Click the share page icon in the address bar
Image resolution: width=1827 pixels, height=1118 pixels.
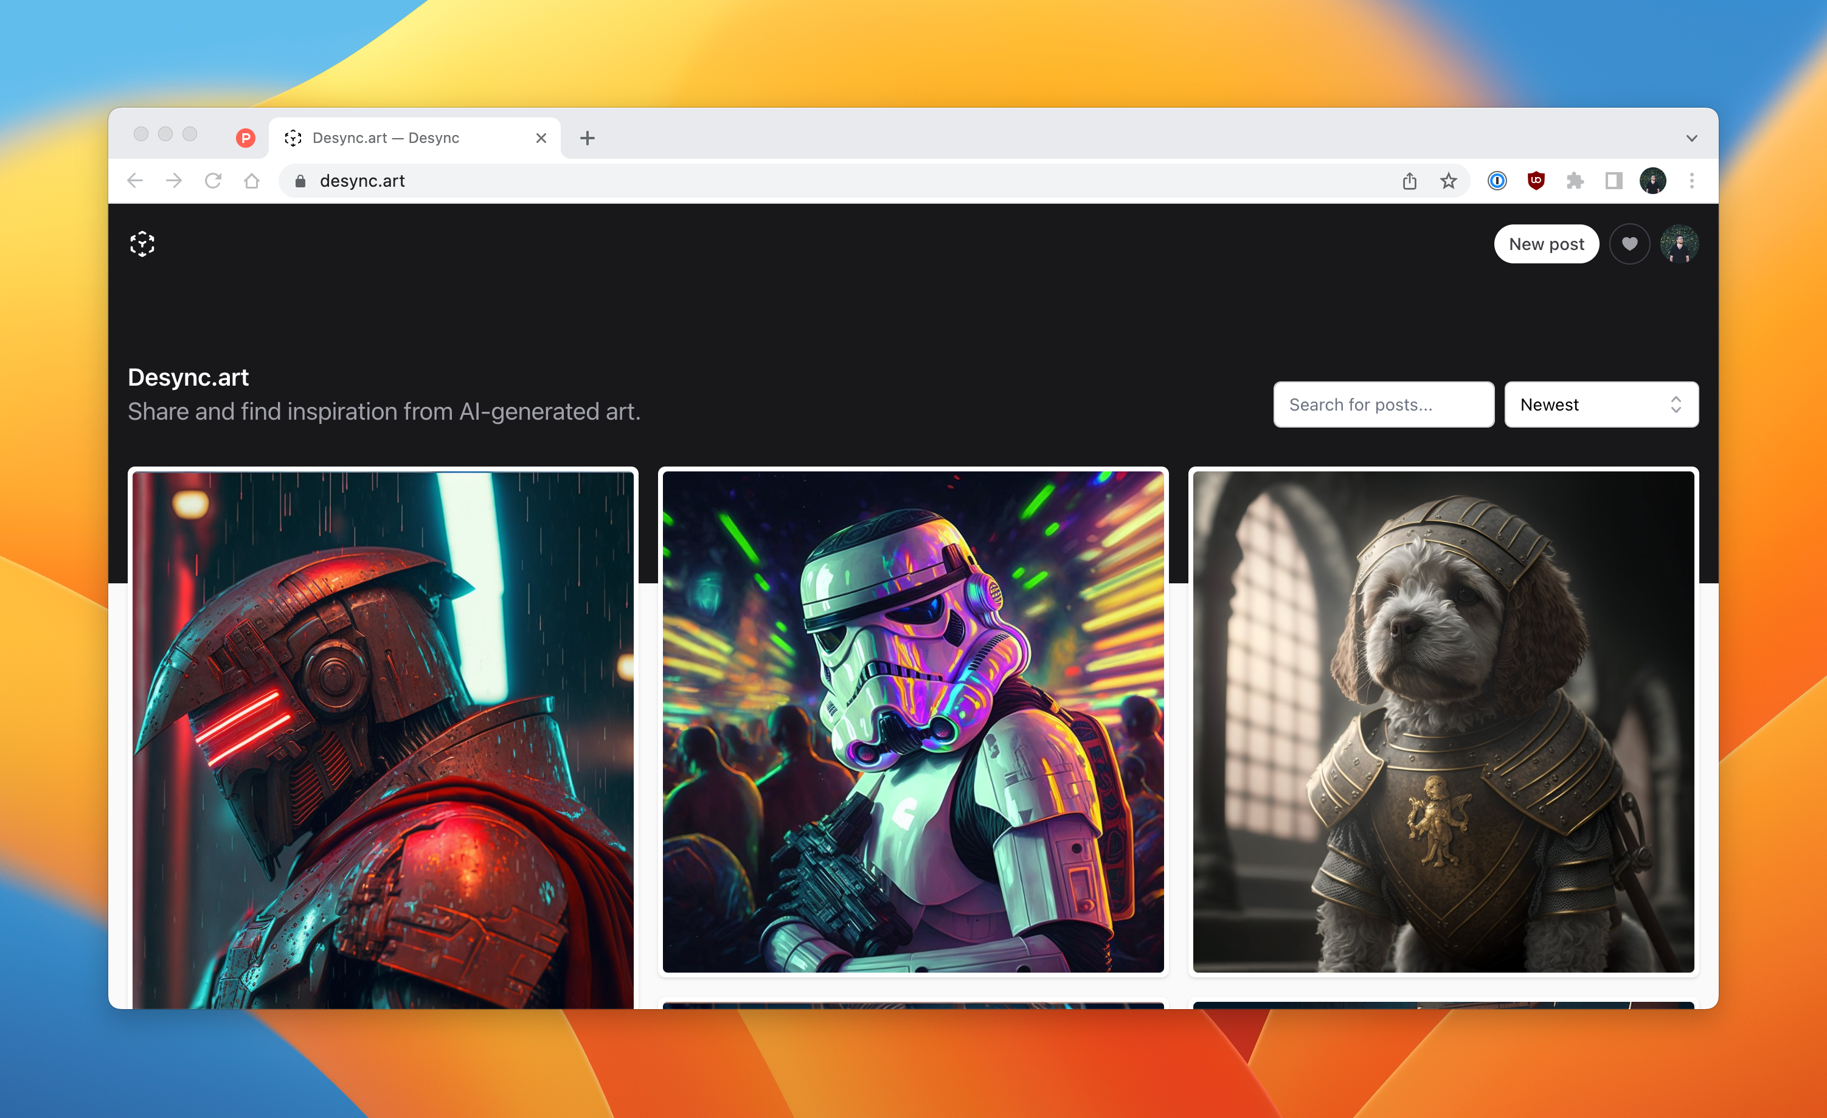point(1410,181)
